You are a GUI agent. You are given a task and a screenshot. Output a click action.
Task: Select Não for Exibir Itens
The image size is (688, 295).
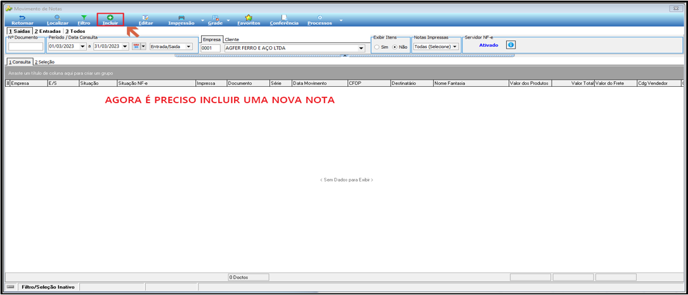pyautogui.click(x=395, y=47)
